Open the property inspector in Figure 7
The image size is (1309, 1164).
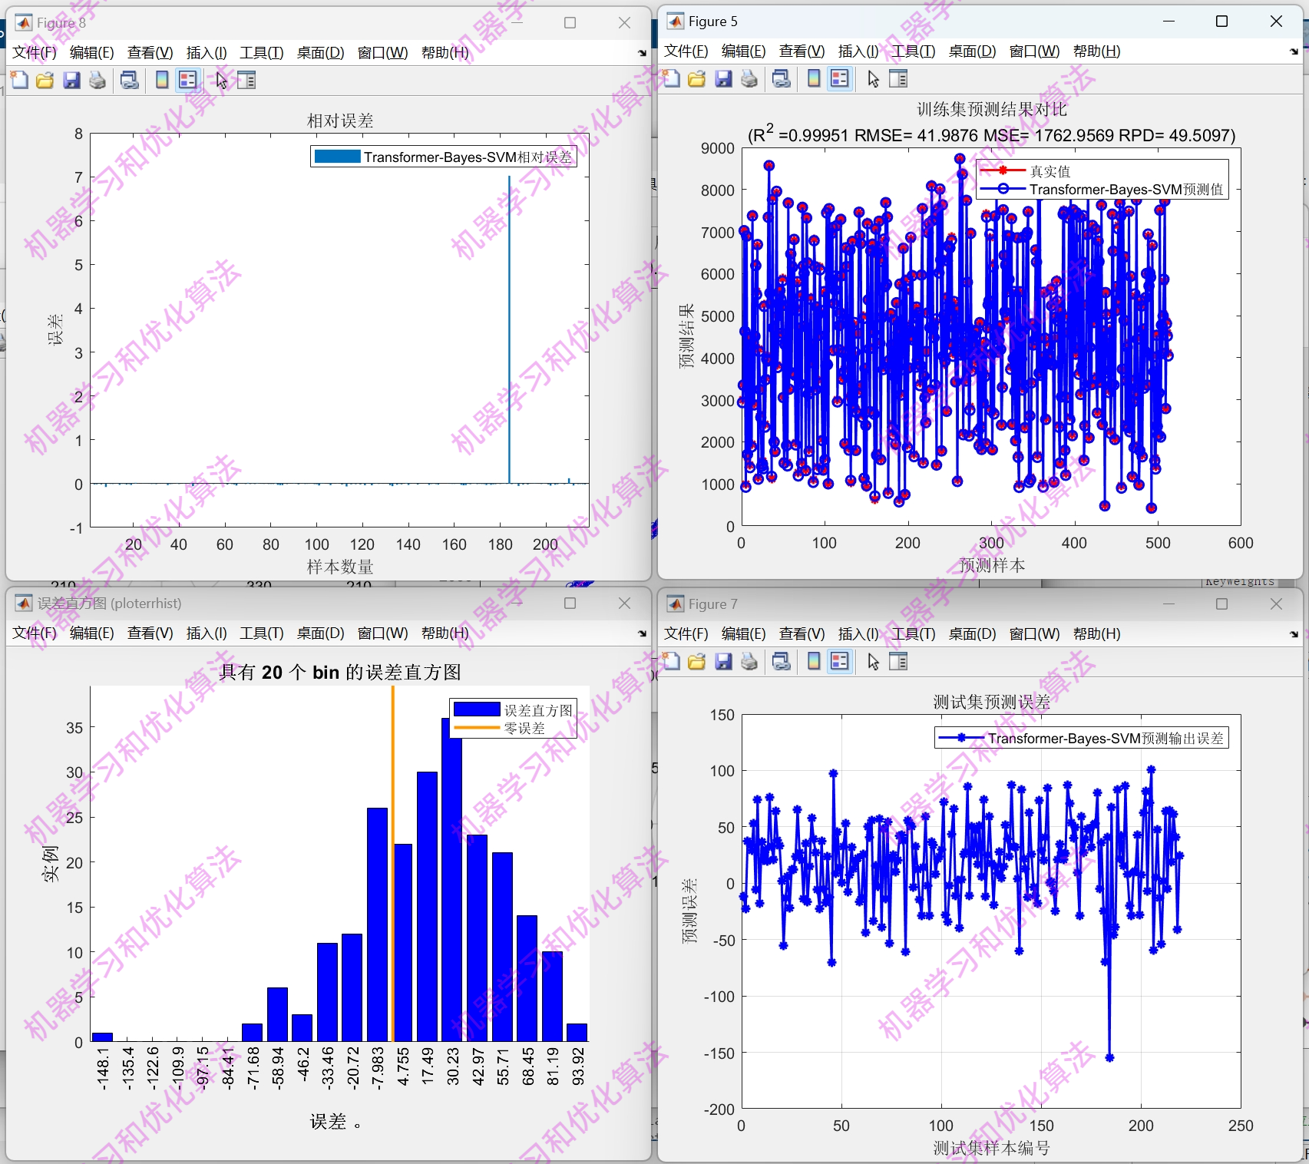pyautogui.click(x=898, y=661)
